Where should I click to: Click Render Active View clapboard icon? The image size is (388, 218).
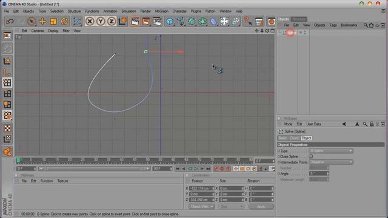click(135, 21)
